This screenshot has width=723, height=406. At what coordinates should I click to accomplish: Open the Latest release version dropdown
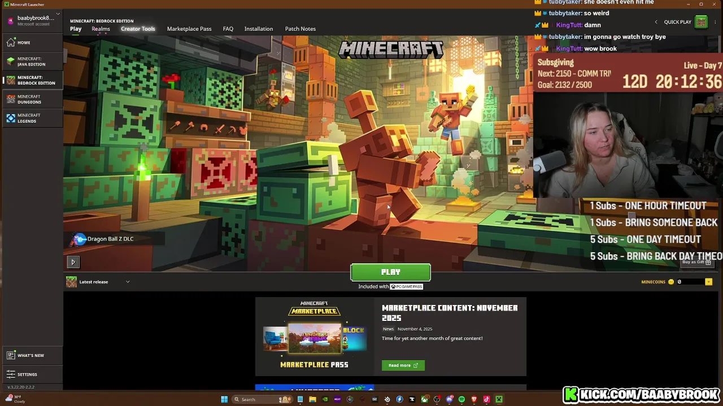(x=99, y=282)
